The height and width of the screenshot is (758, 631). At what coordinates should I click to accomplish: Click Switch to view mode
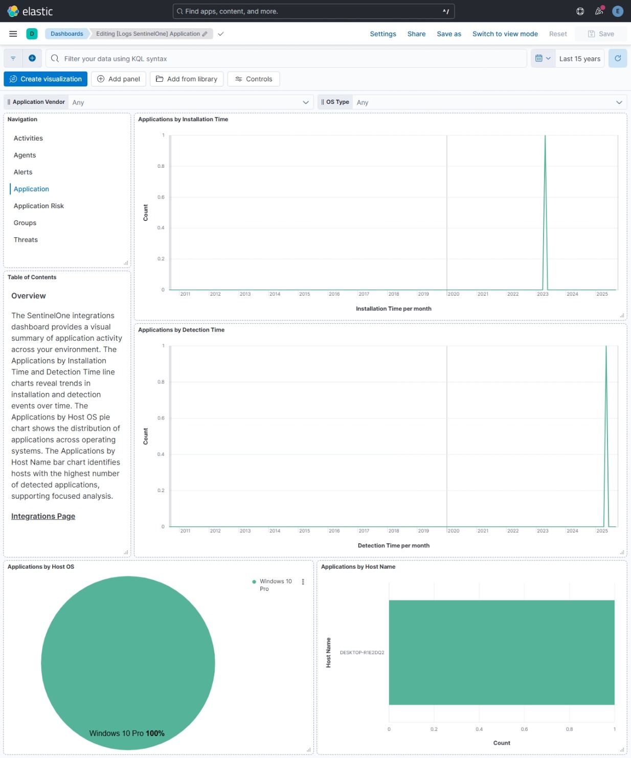pyautogui.click(x=505, y=34)
